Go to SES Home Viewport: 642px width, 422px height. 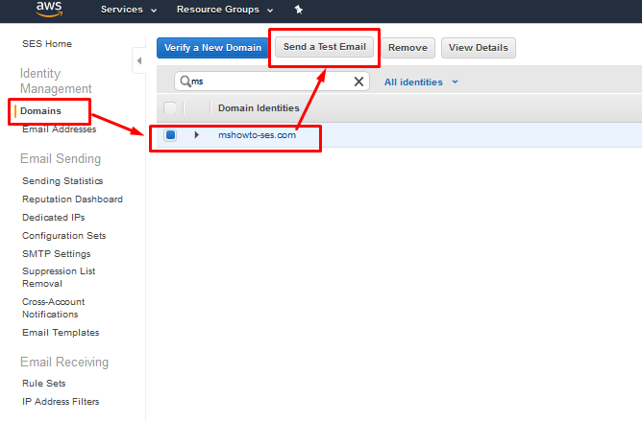click(x=47, y=44)
